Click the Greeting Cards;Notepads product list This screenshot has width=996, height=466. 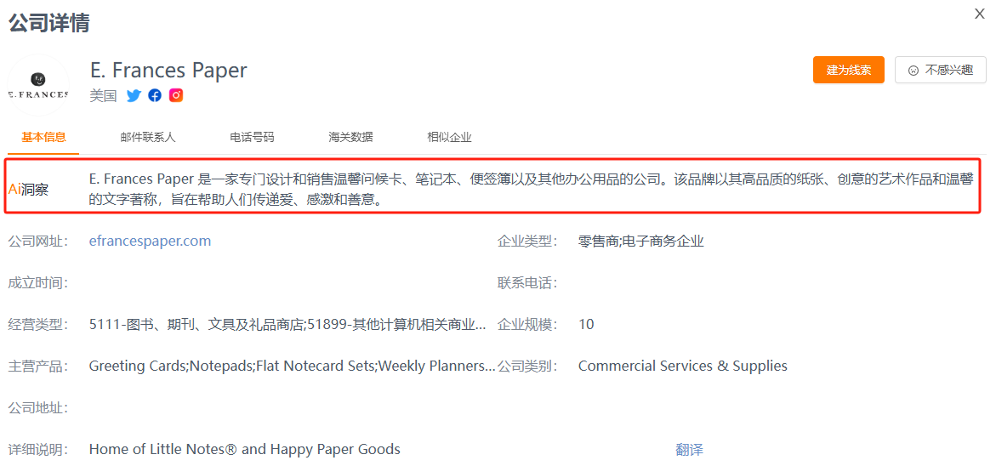coord(293,367)
